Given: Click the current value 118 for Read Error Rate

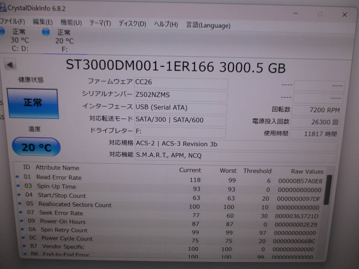Looking at the screenshot, I should click(x=195, y=180).
